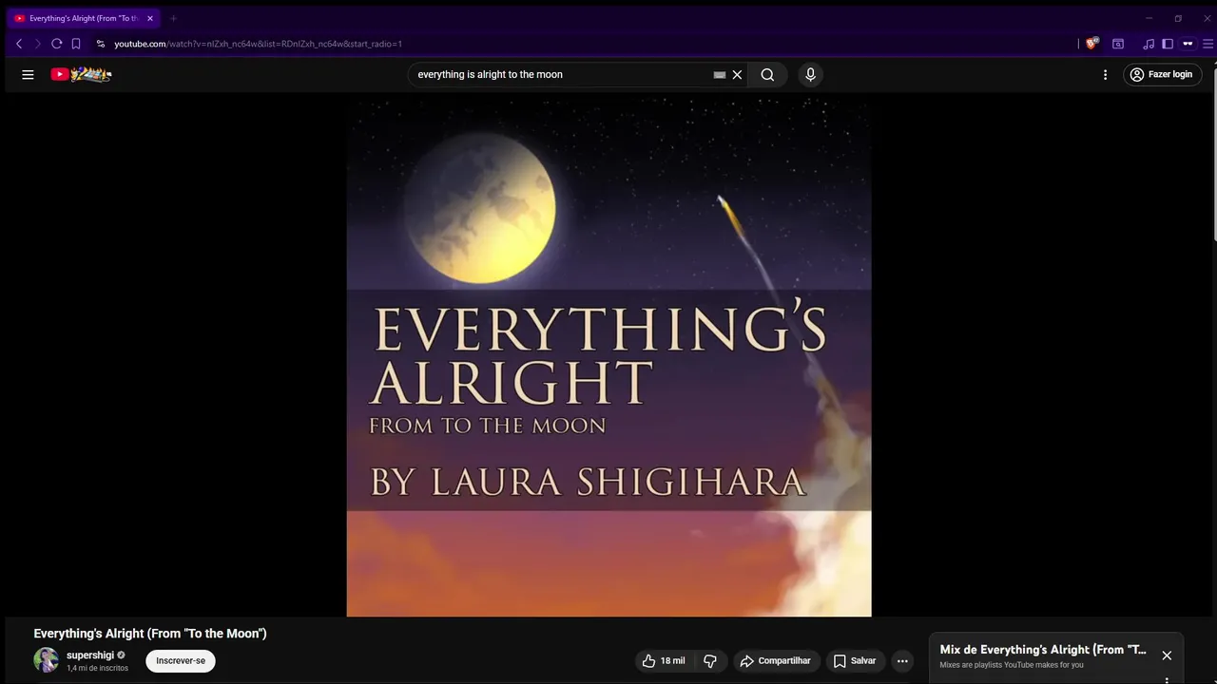Screen dimensions: 1217x684
Task: Click the 1,4 mi de inscritos text
Action: coord(97,668)
